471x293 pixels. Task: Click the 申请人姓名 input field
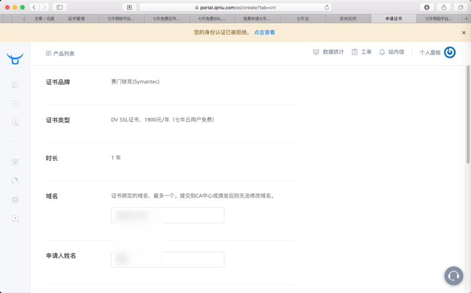coord(168,259)
